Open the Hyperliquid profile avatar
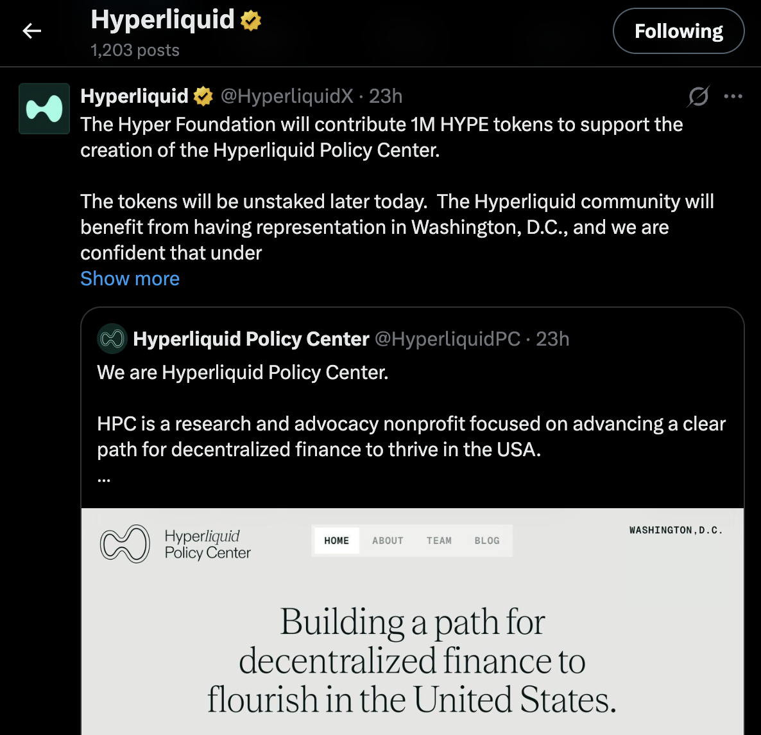Screen dimensions: 761x735 point(44,109)
